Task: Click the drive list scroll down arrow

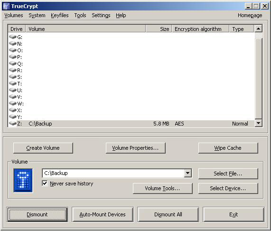Action: [259, 123]
